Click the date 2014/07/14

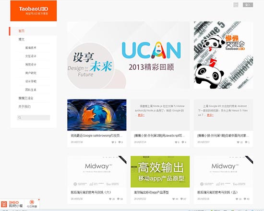coord(140,142)
